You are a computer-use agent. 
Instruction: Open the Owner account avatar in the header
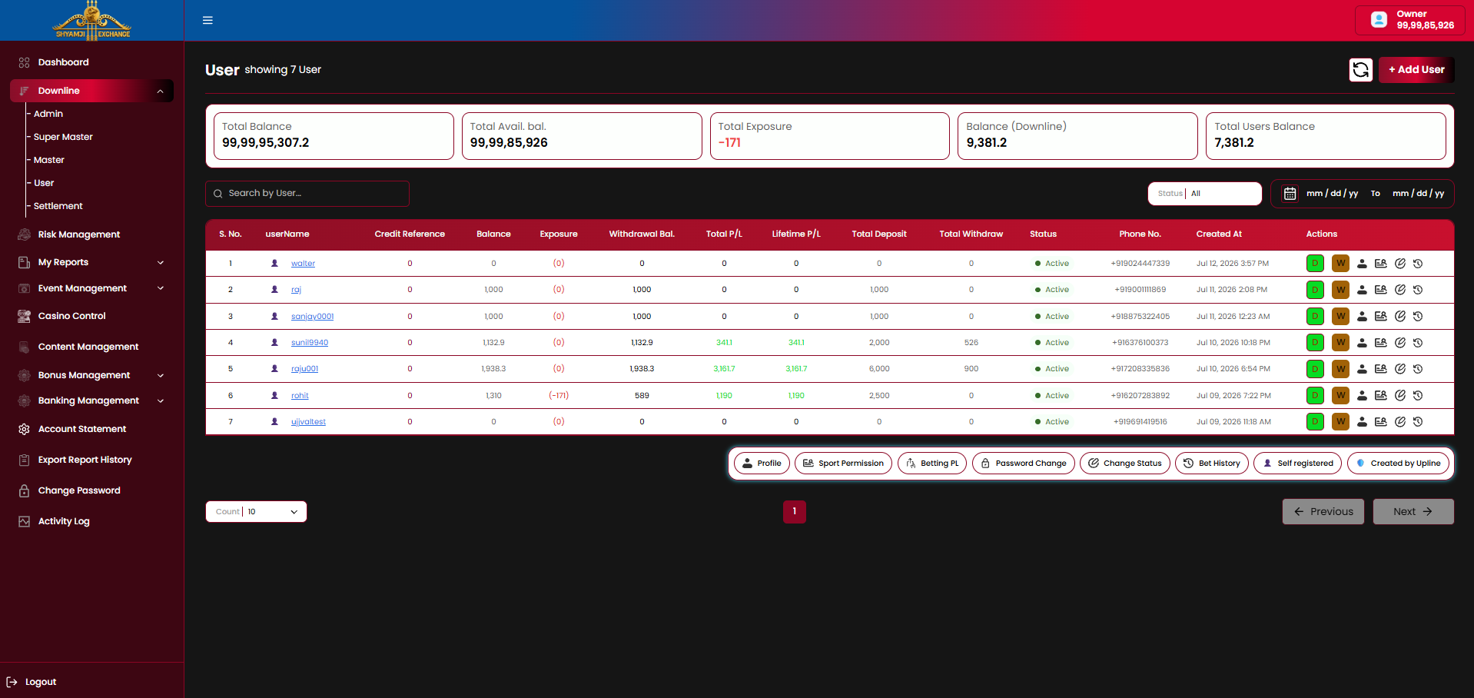(x=1379, y=20)
